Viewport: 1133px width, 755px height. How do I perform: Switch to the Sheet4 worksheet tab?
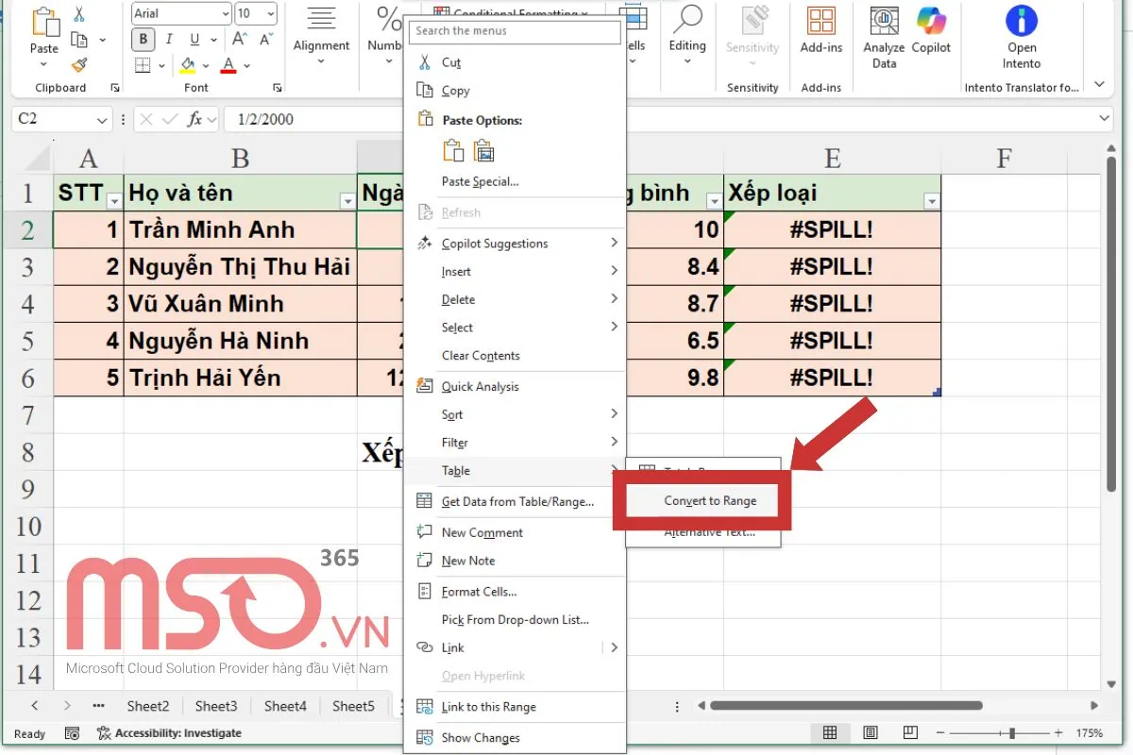(285, 705)
